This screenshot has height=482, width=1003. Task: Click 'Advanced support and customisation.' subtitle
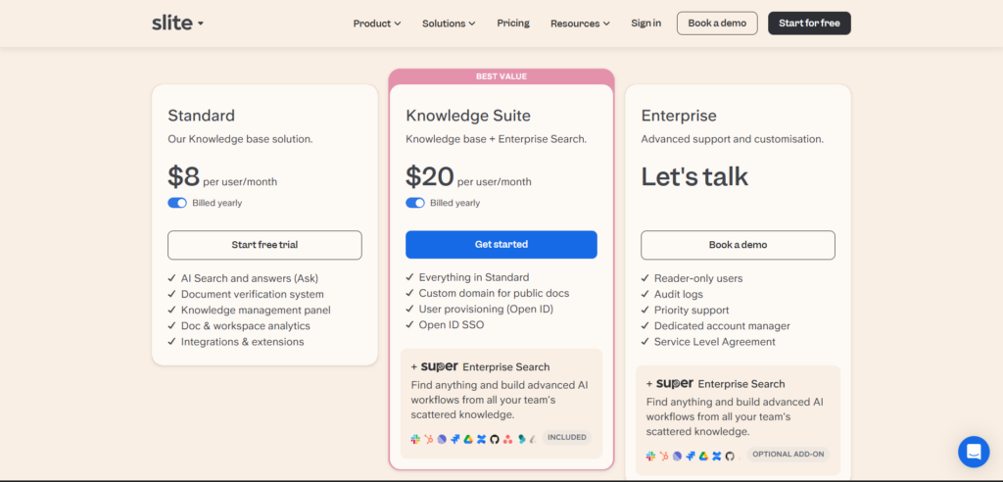[x=732, y=139]
